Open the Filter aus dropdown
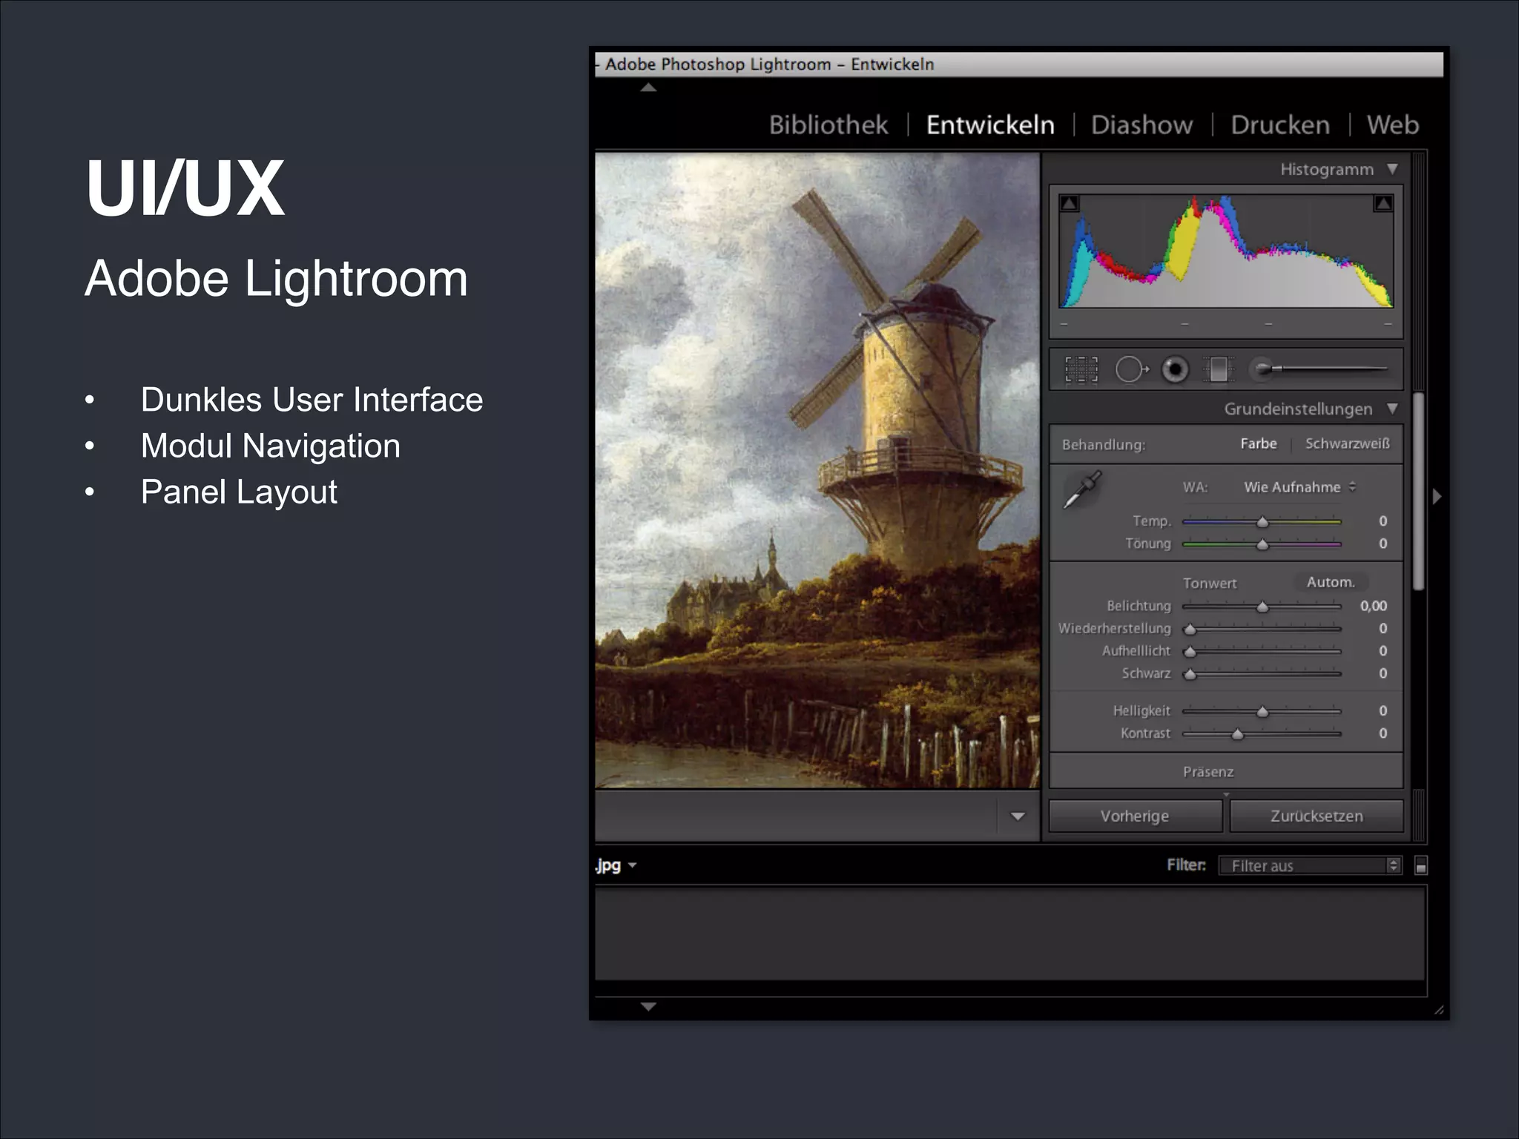Image resolution: width=1519 pixels, height=1139 pixels. [x=1310, y=865]
